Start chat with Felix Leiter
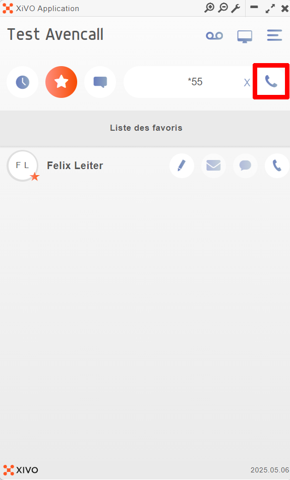 (x=245, y=166)
